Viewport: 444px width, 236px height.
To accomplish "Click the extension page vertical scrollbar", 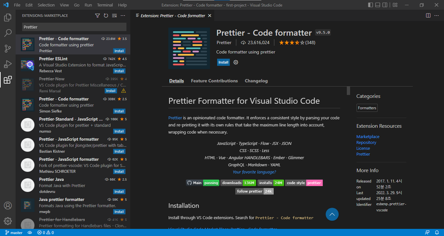I will 348,90.
